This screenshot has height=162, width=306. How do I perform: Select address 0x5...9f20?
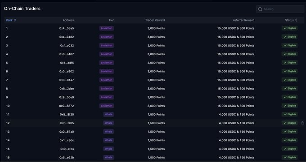(67, 114)
